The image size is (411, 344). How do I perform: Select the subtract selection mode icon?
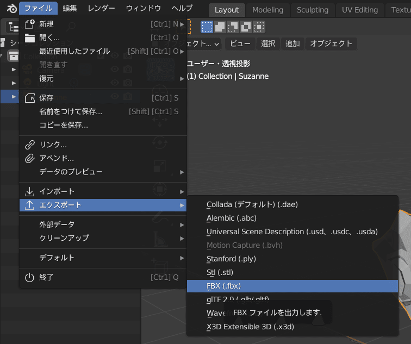coord(233,27)
